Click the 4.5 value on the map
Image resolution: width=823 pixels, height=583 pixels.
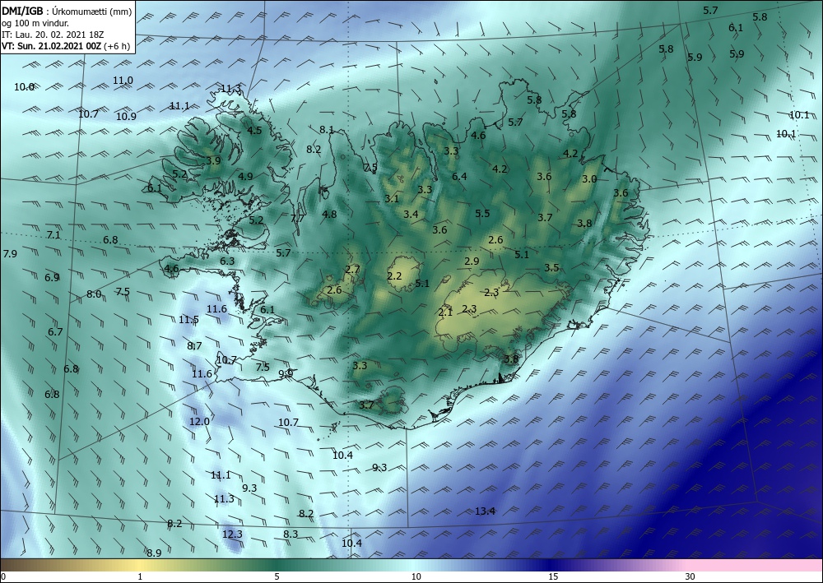[254, 131]
